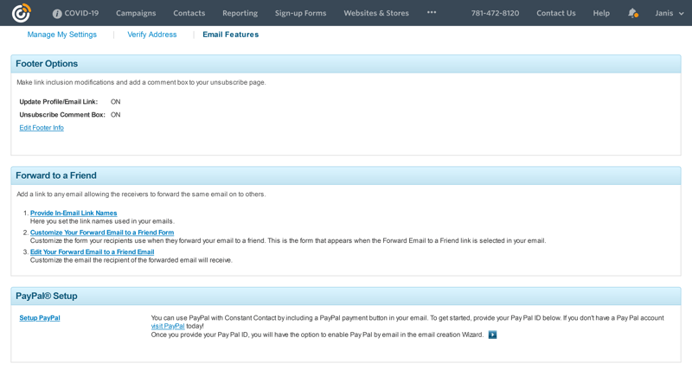Open the three-dots more menu

tap(432, 13)
